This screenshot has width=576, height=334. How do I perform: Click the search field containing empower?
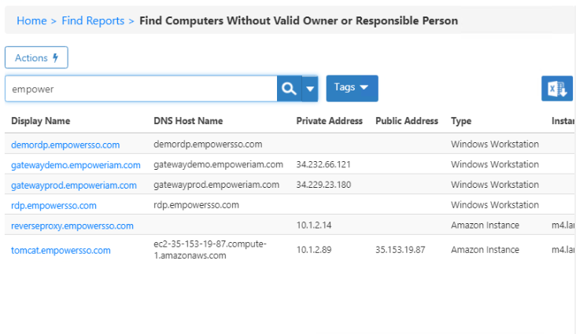click(141, 89)
